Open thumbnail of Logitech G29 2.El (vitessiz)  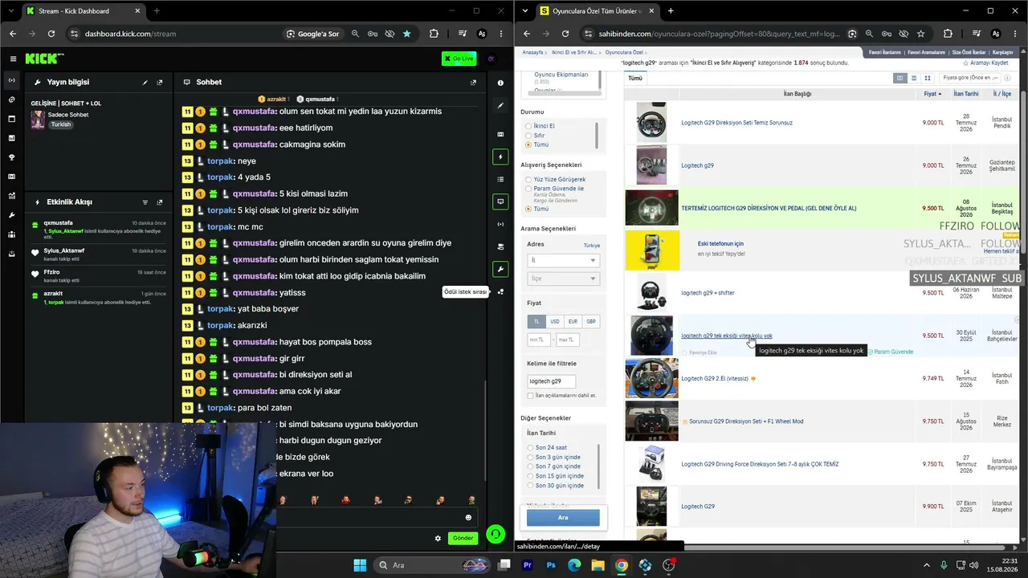[x=651, y=378]
